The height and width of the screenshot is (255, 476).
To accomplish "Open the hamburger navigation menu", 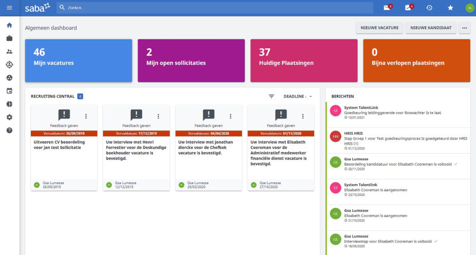I will pyautogui.click(x=9, y=8).
